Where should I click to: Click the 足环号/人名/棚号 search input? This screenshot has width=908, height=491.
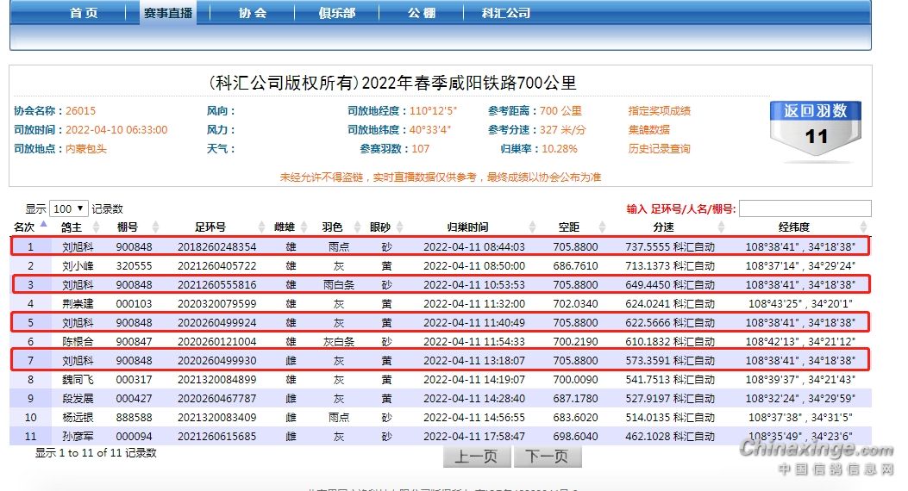[805, 208]
